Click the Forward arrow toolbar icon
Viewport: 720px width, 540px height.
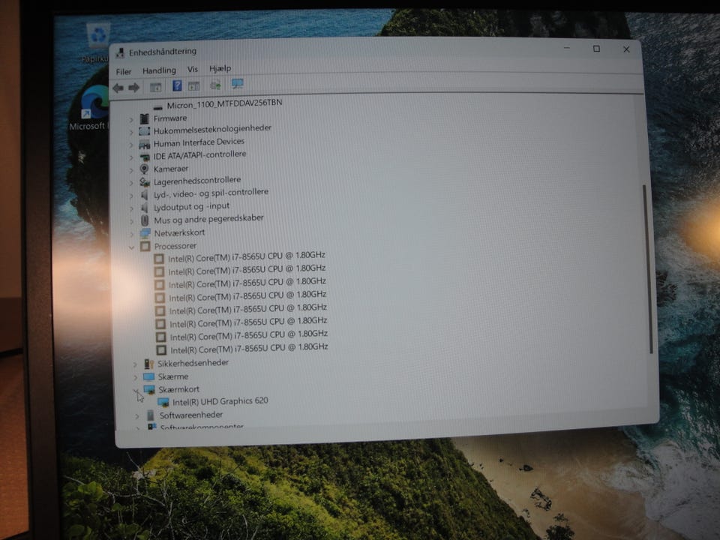point(133,88)
